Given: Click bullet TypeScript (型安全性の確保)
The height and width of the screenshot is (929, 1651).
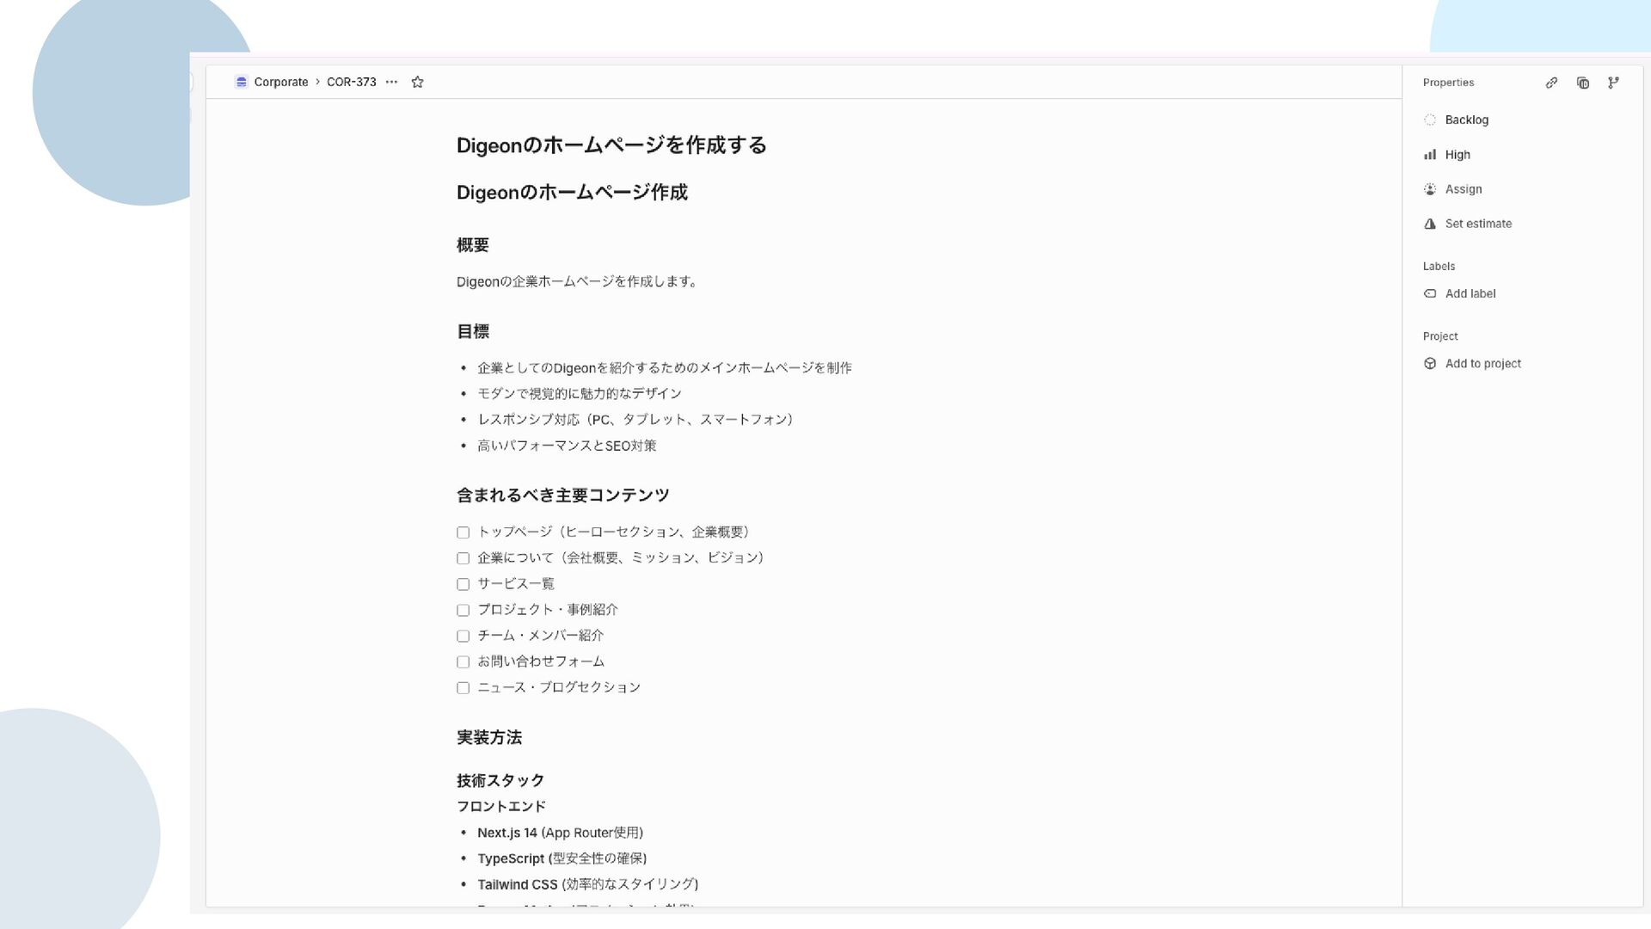Looking at the screenshot, I should [562, 858].
